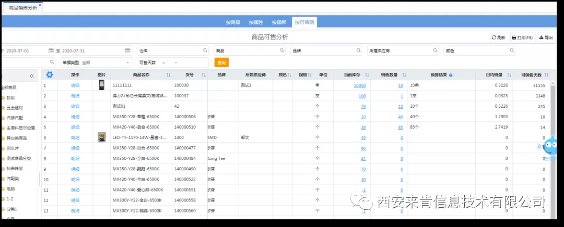Click the 导出 export button
Viewport: 564px width, 227px height.
[546, 37]
